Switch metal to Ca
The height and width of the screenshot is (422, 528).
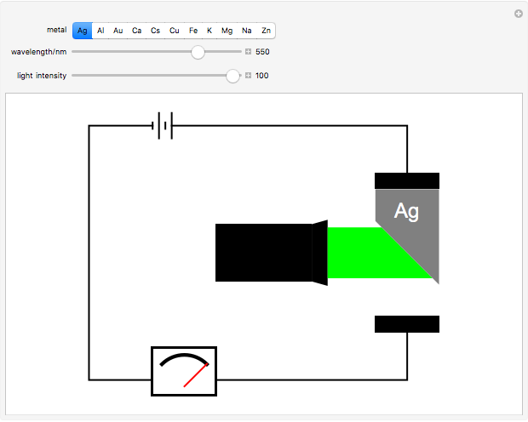pos(137,31)
